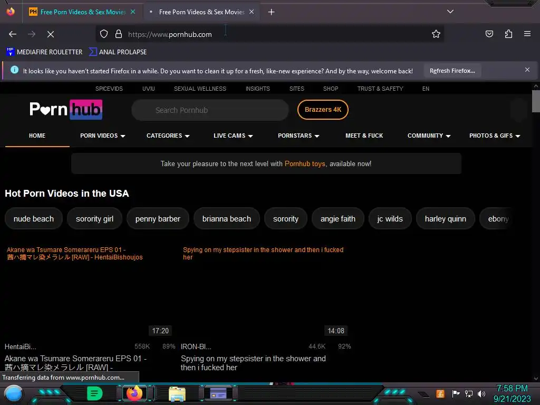
Task: Open the purple window app in the taskbar
Action: click(x=218, y=393)
